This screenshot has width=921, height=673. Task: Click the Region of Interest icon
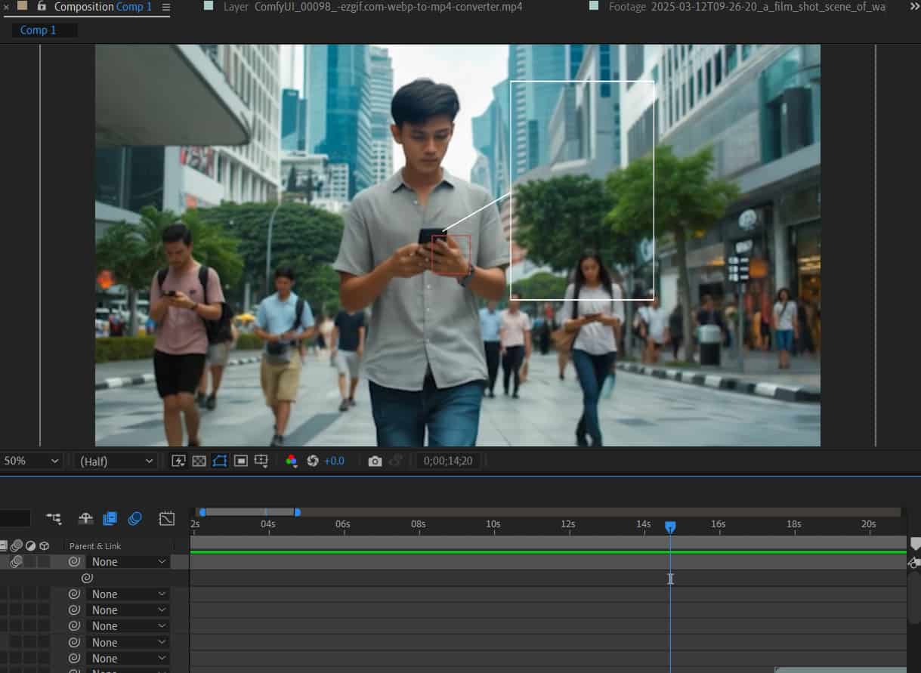coord(241,461)
